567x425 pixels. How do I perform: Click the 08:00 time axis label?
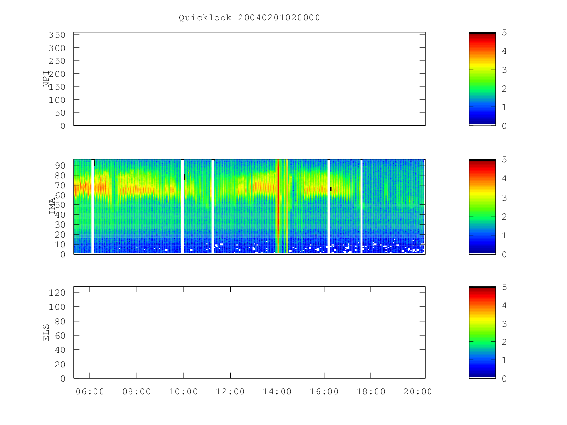click(x=137, y=391)
